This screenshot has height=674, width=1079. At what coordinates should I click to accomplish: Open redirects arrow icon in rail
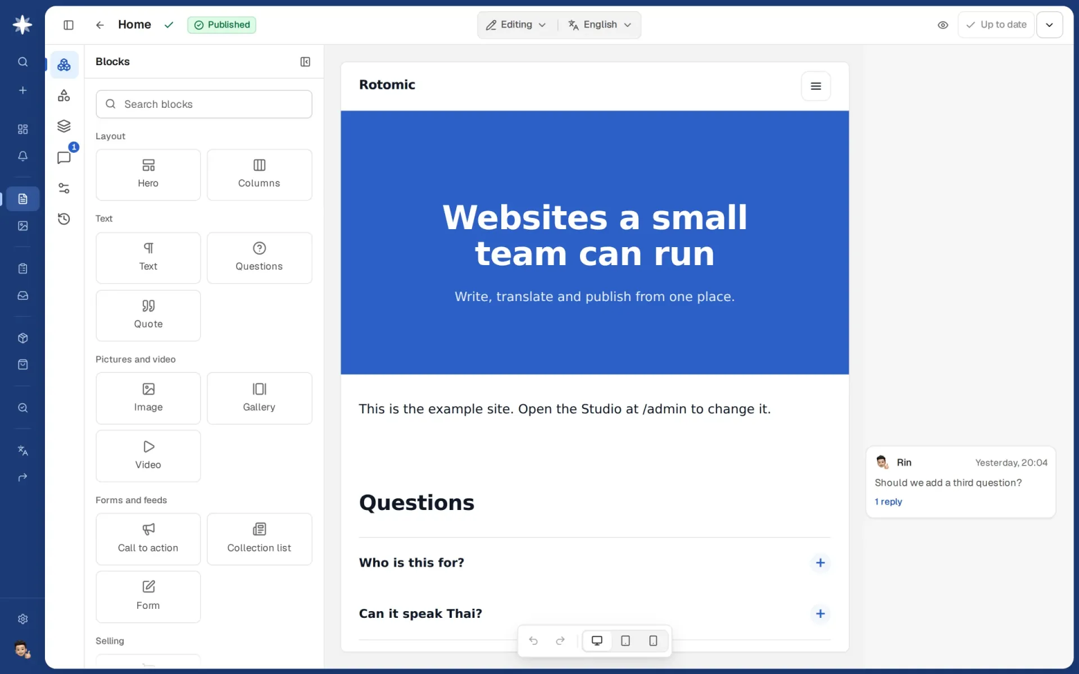click(x=22, y=477)
